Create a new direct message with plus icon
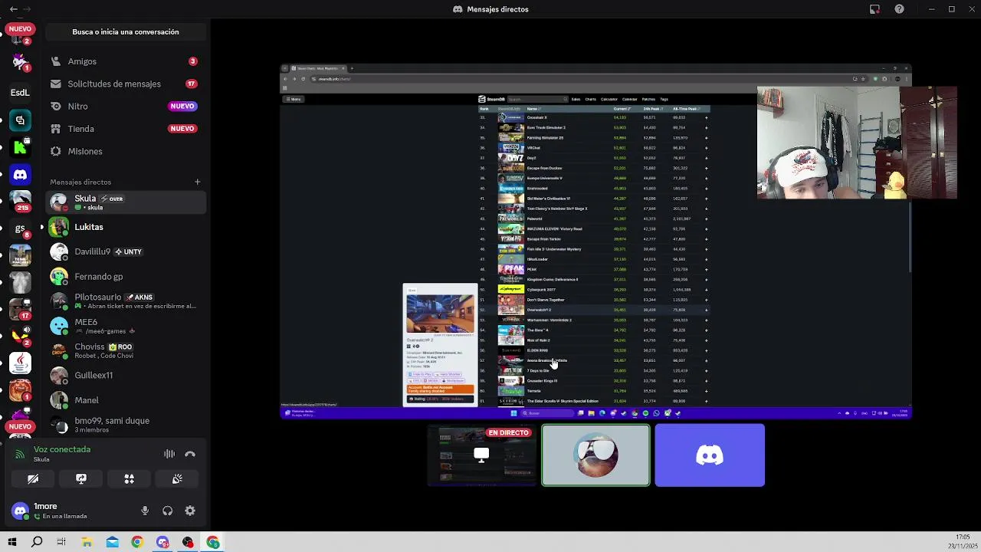 click(197, 182)
